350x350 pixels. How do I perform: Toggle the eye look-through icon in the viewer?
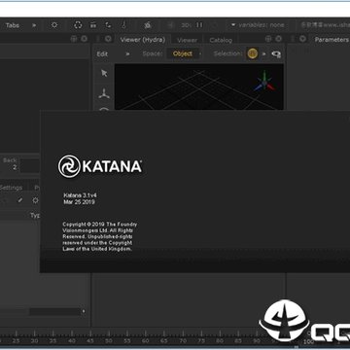276,54
